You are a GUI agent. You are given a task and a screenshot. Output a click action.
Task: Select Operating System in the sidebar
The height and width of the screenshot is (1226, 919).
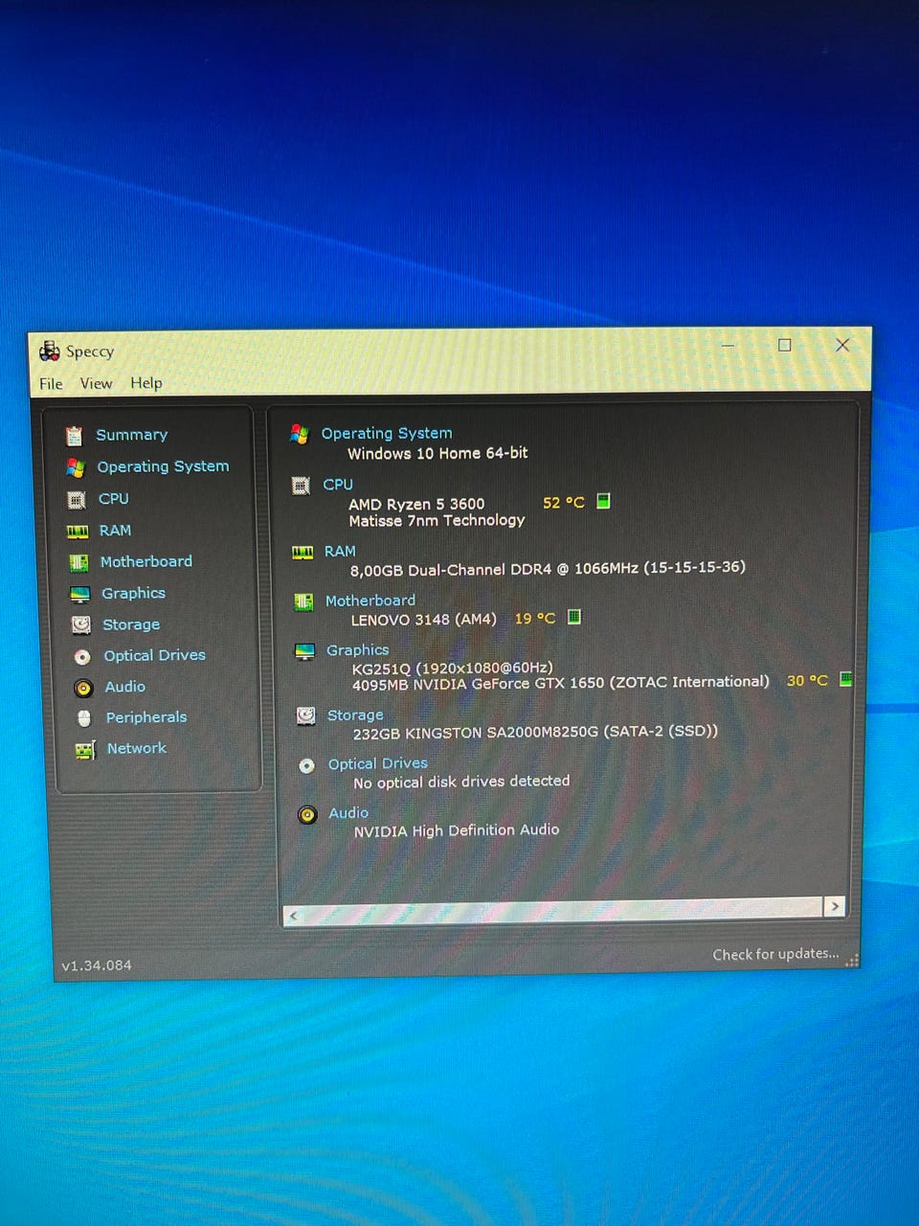[163, 466]
